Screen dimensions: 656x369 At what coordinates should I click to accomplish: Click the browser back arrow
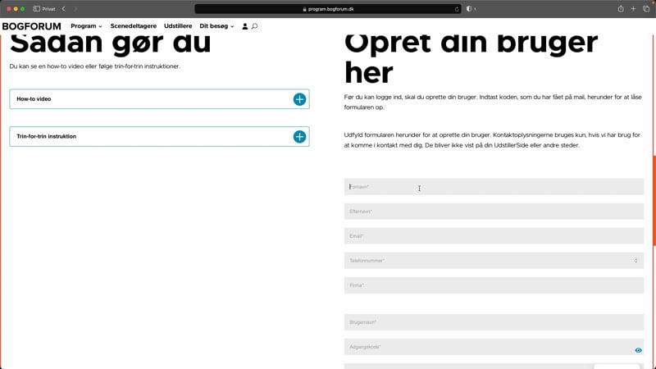point(64,9)
